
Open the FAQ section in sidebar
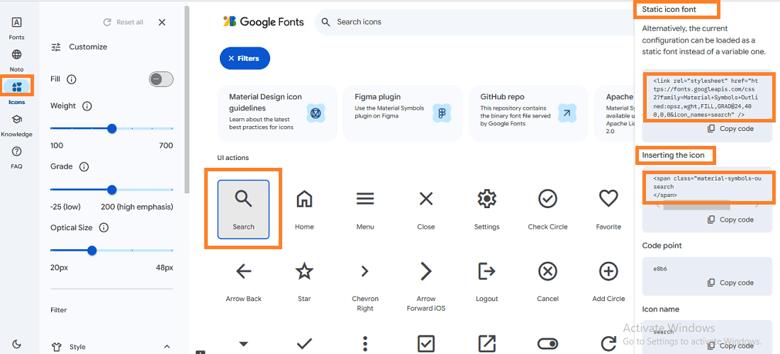point(16,157)
